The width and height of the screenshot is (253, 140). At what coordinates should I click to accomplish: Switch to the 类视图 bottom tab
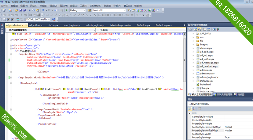[x=239, y=95]
